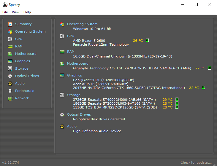Select the Optical Drives disc icon
Screen dimensions: 217x166
[x=10, y=76]
